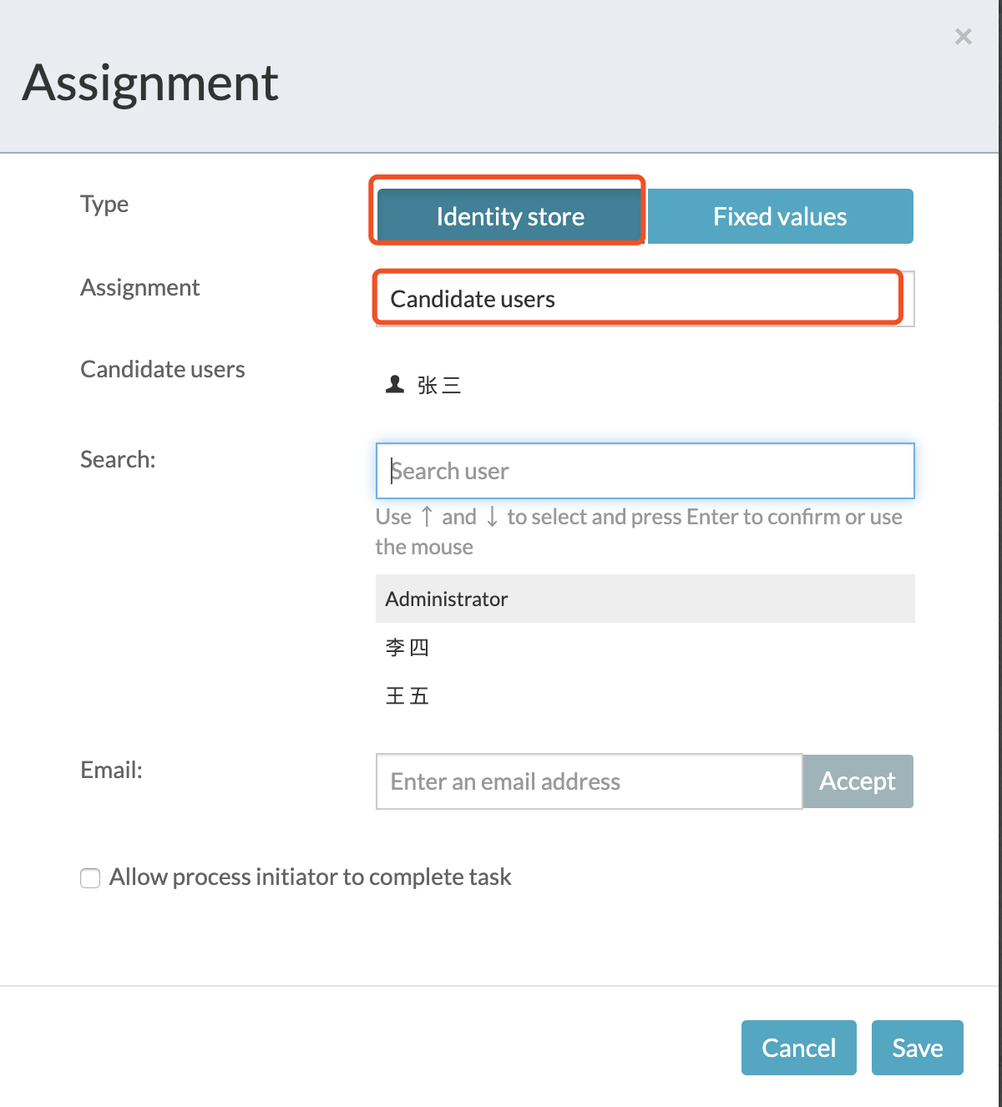Open the Candidate users assignment dropdown
The width and height of the screenshot is (1002, 1107).
pyautogui.click(x=644, y=299)
